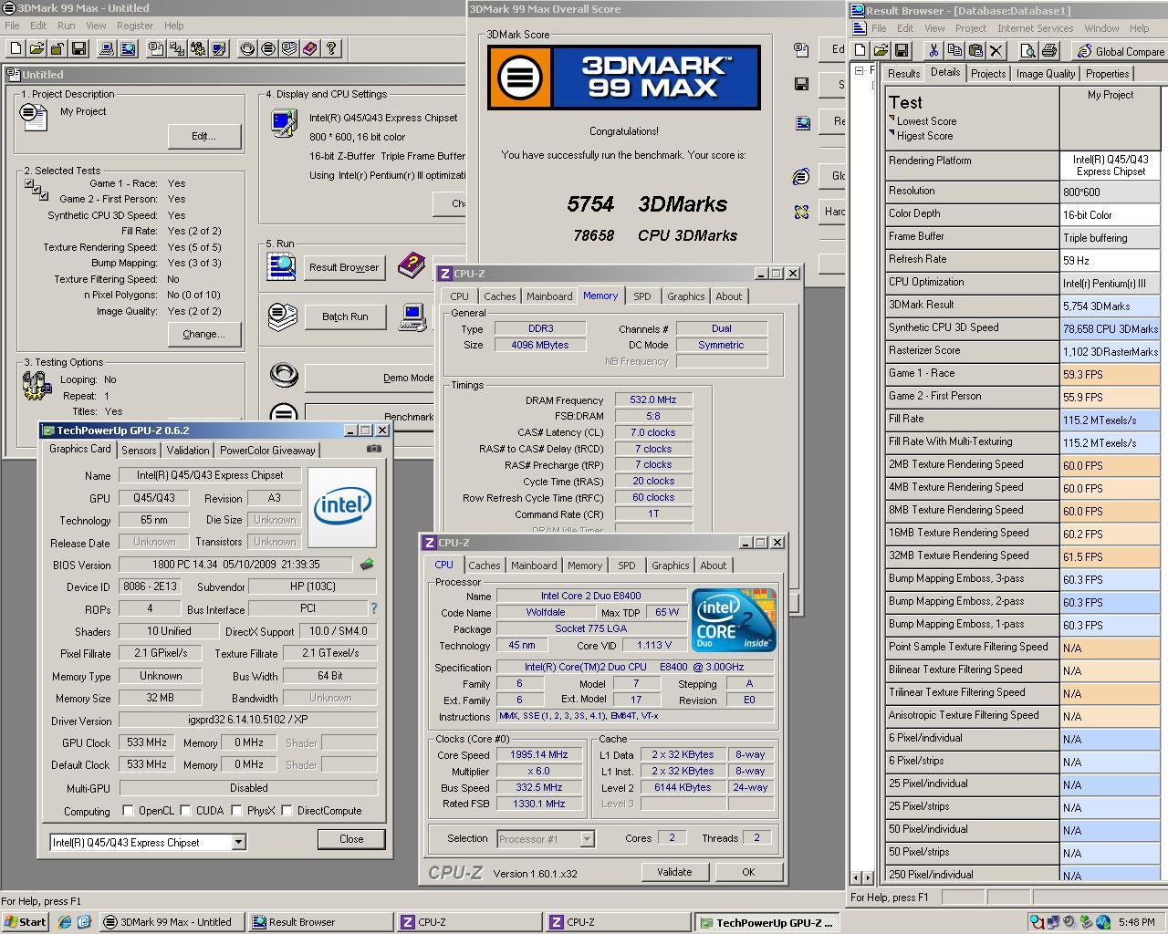1168x934 pixels.
Task: Open Run menu in 3DMark 99 Max
Action: (x=66, y=26)
